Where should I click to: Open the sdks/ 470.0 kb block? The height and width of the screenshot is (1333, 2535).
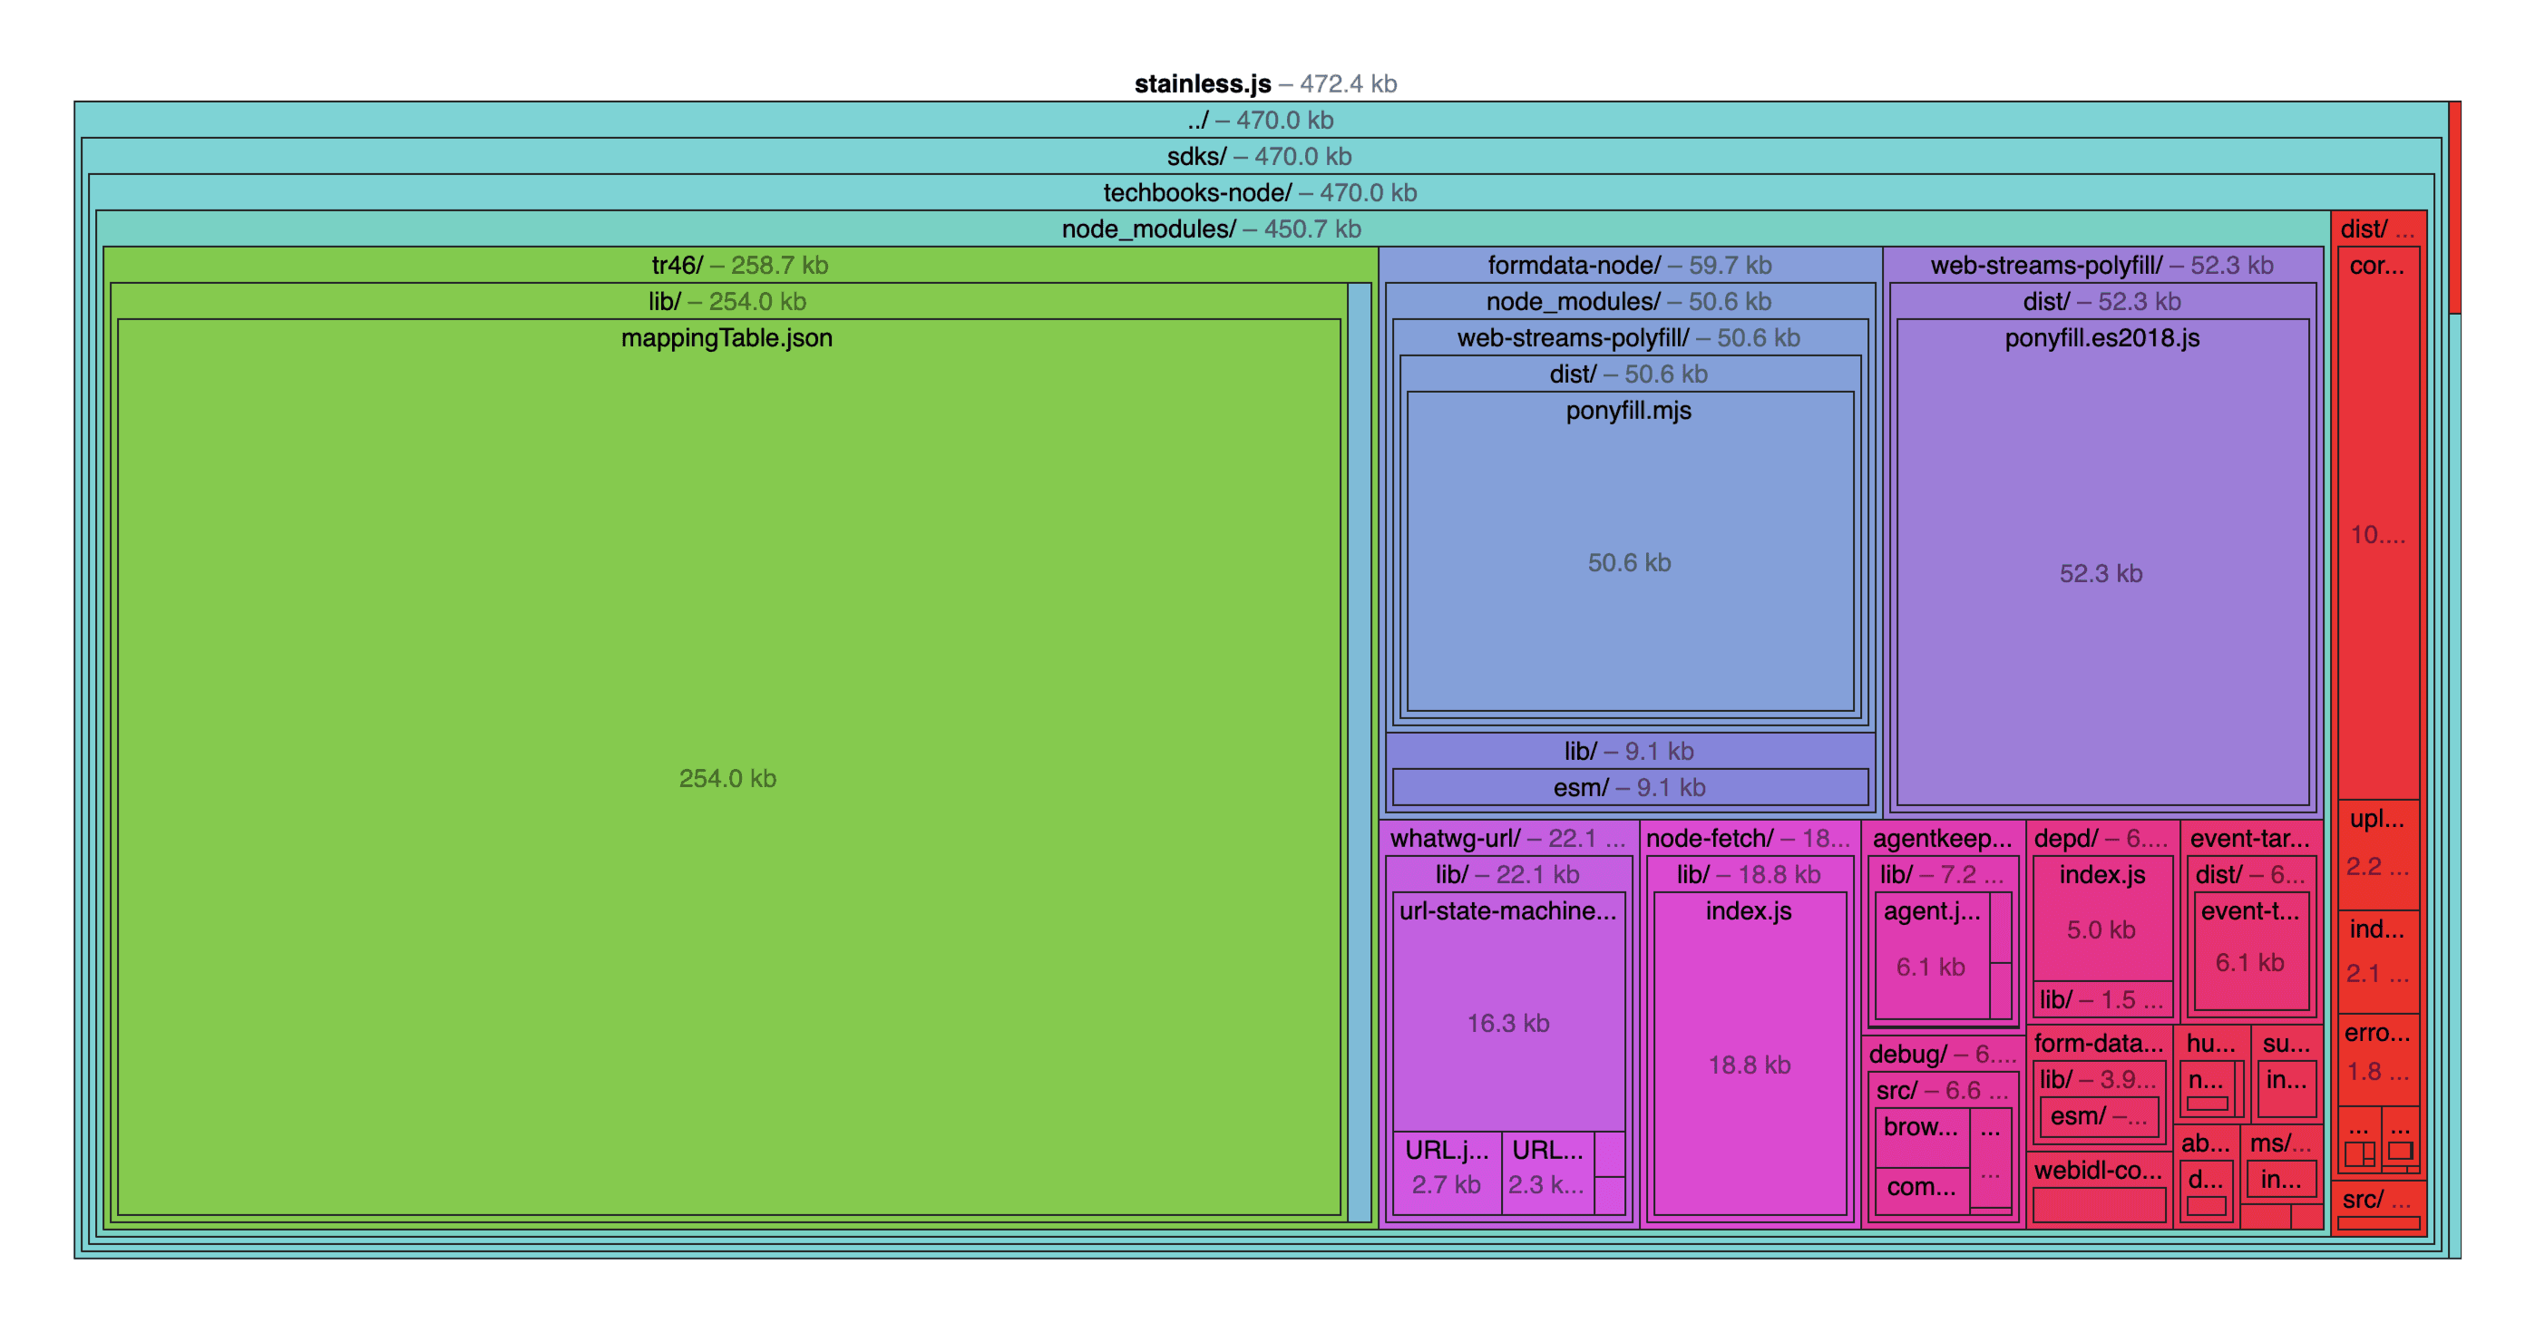1260,156
